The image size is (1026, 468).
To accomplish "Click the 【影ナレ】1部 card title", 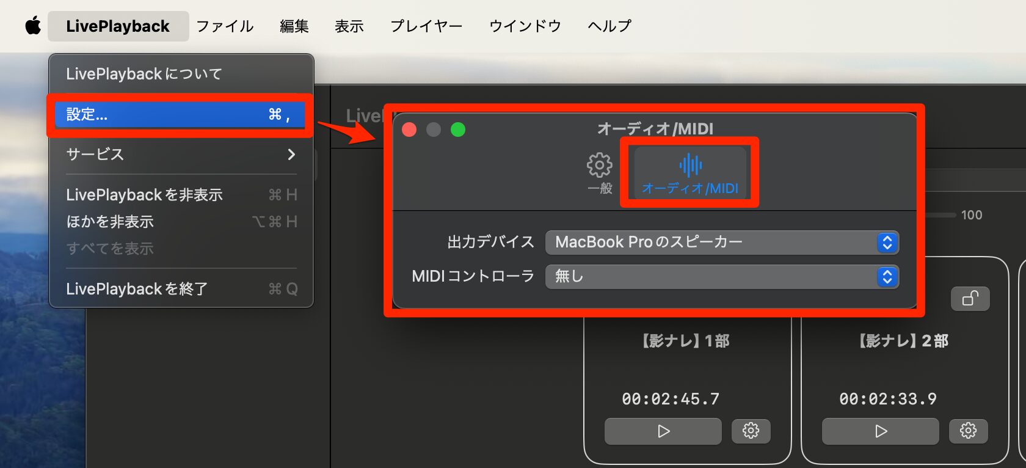I will 686,341.
